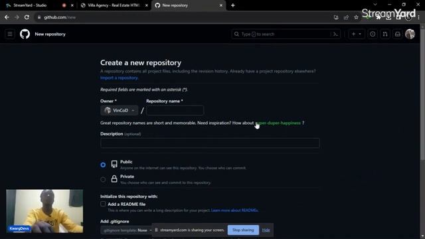Open the notifications inbox icon
This screenshot has height=239, width=425.
click(x=397, y=34)
